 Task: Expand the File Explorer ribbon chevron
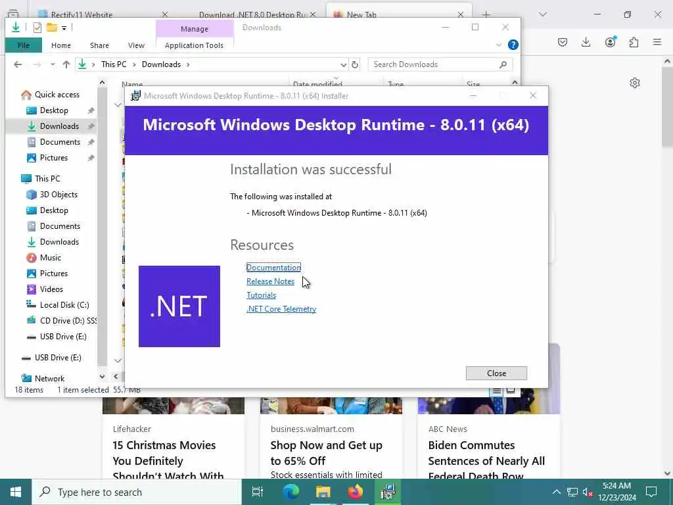[x=499, y=45]
